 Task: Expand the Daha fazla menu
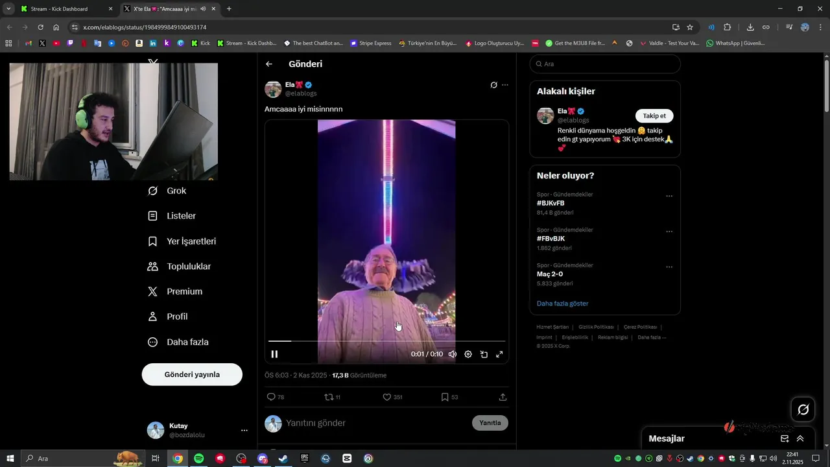pos(178,342)
